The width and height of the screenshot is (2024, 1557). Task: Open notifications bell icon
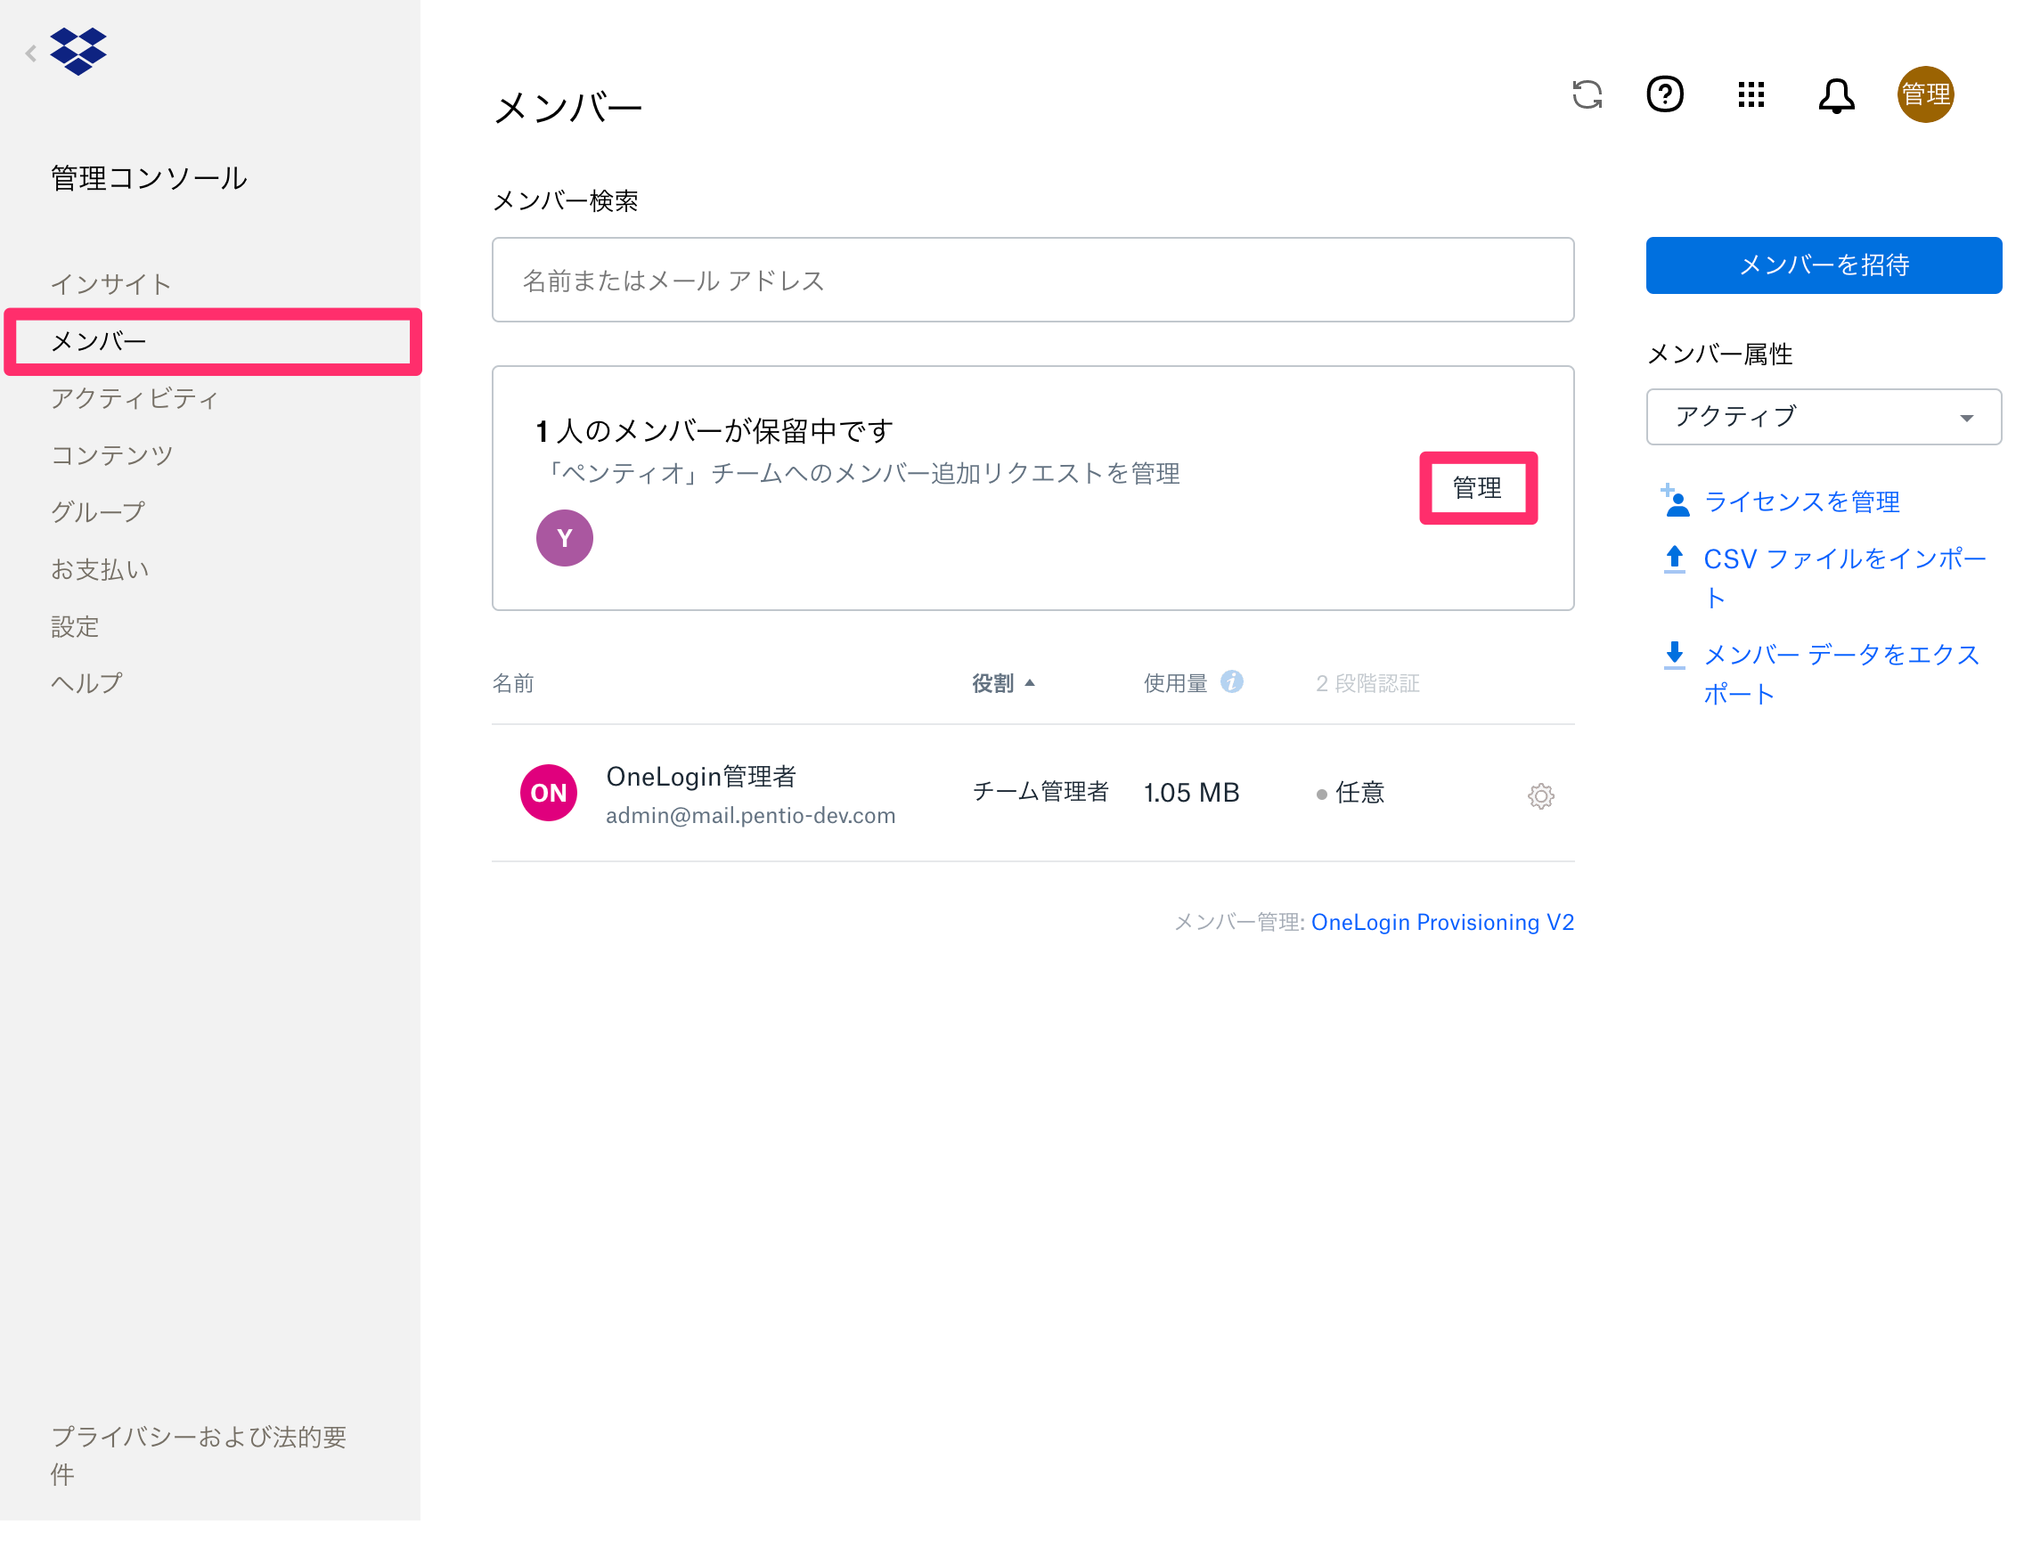[x=1836, y=95]
